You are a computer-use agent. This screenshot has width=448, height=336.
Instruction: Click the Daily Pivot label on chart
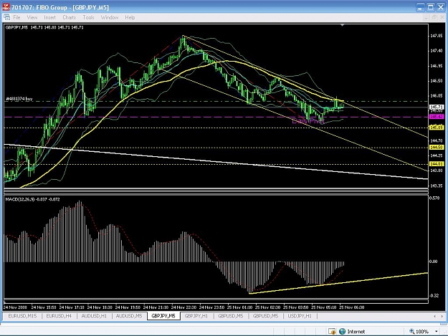[308, 121]
